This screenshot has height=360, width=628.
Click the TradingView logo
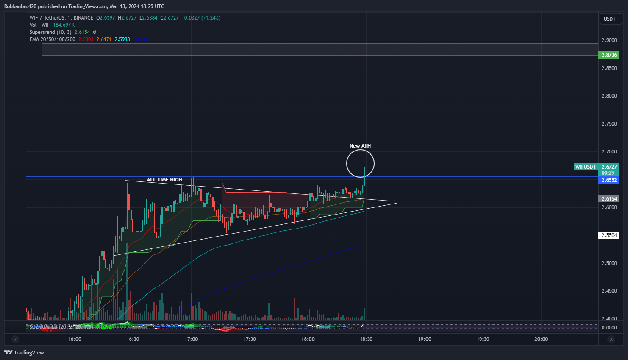click(x=24, y=352)
